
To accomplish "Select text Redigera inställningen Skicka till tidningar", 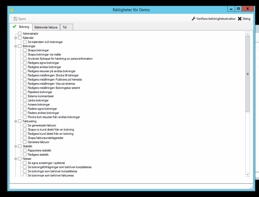I will click(x=53, y=75).
